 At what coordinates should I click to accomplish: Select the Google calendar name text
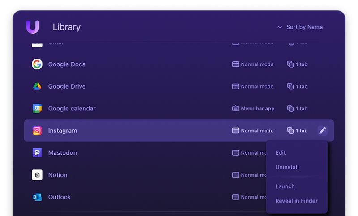tap(72, 109)
